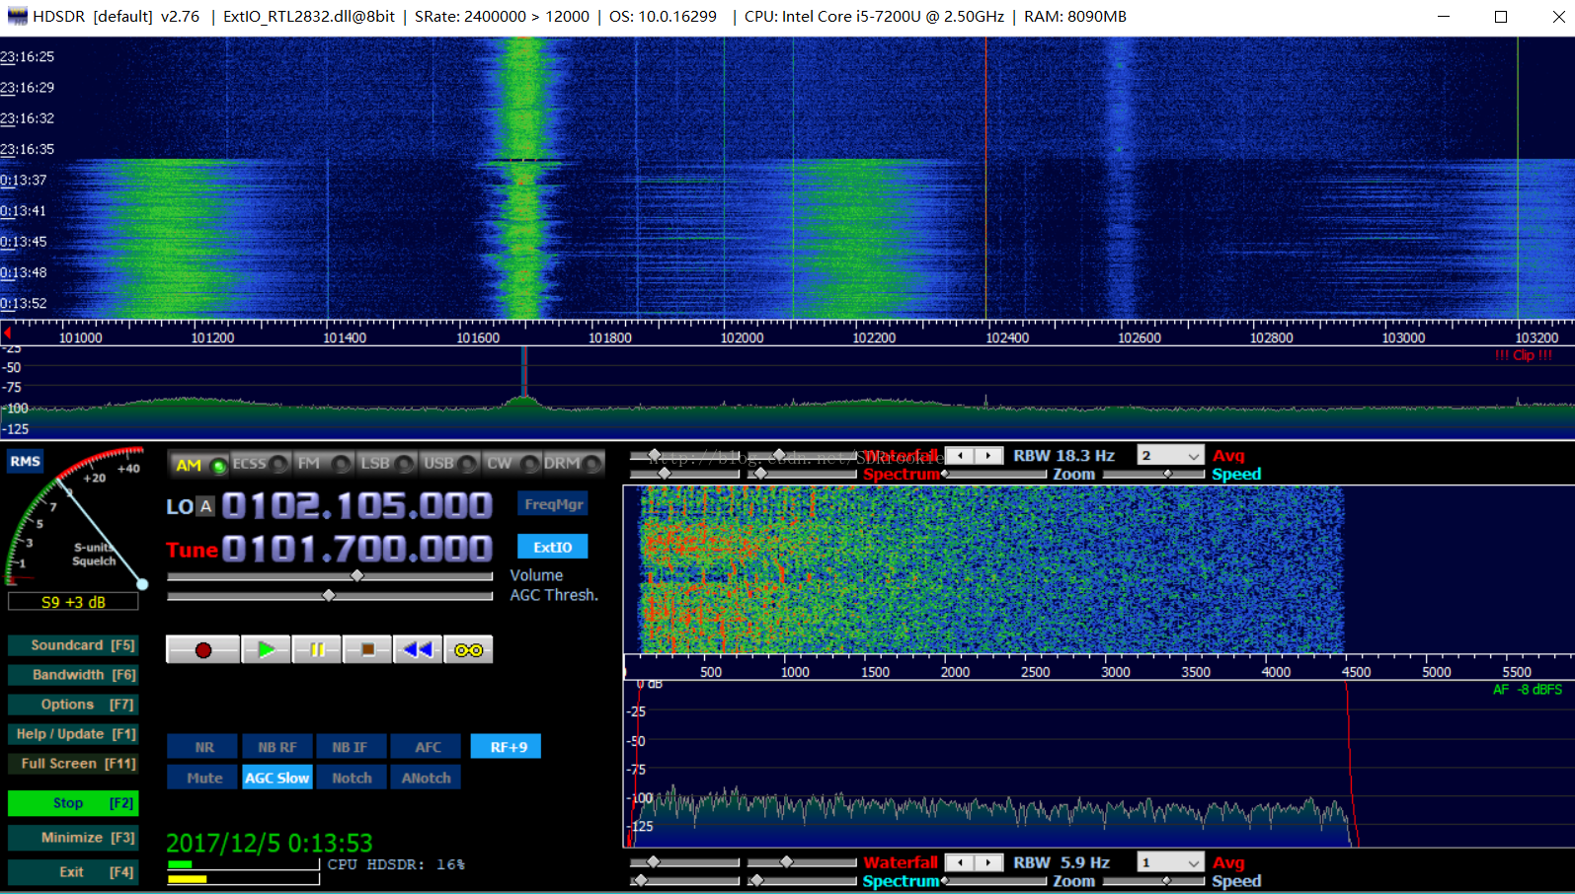Click Help / Update [F1]

point(73,734)
